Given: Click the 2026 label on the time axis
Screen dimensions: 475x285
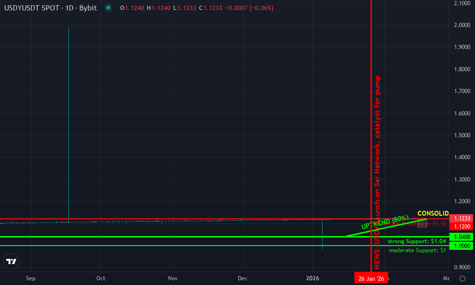Looking at the screenshot, I should click(x=312, y=278).
